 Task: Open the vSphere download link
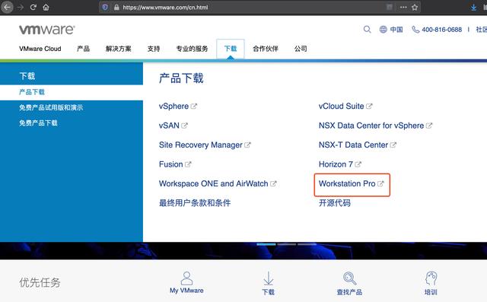(x=173, y=106)
